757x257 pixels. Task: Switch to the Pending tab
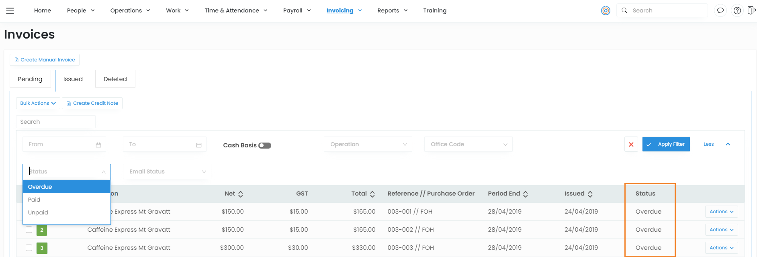(30, 79)
